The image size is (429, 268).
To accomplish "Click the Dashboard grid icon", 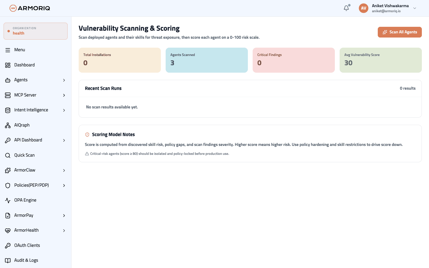I will 8,65.
